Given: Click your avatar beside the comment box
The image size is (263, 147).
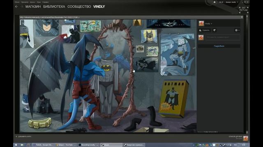Looking at the screenshot, I should tap(201, 37).
